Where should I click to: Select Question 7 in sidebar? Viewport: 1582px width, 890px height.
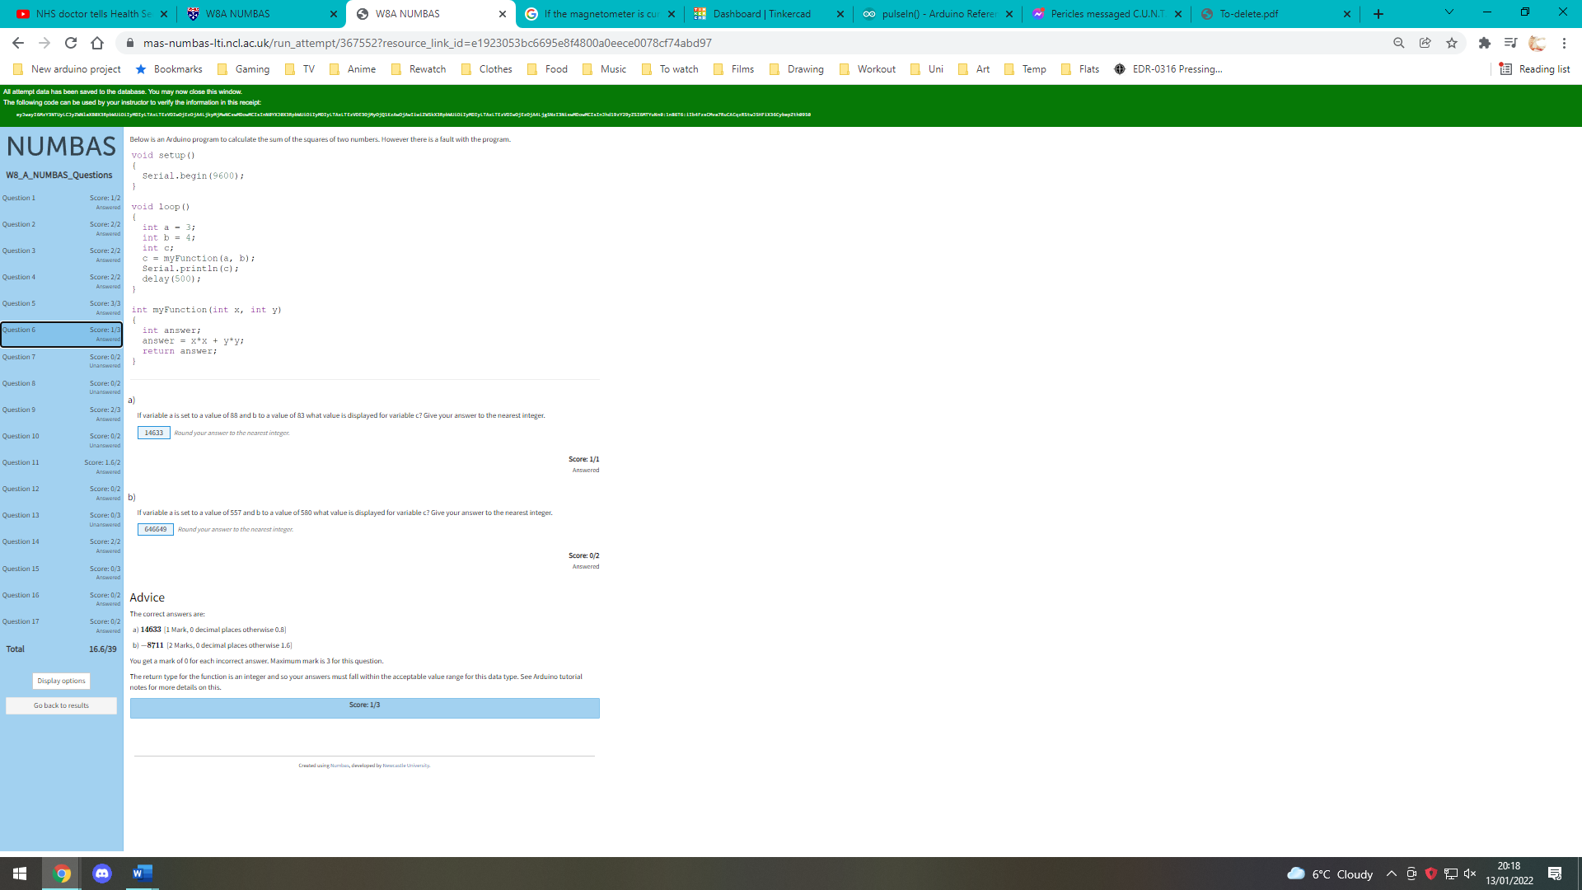[61, 360]
